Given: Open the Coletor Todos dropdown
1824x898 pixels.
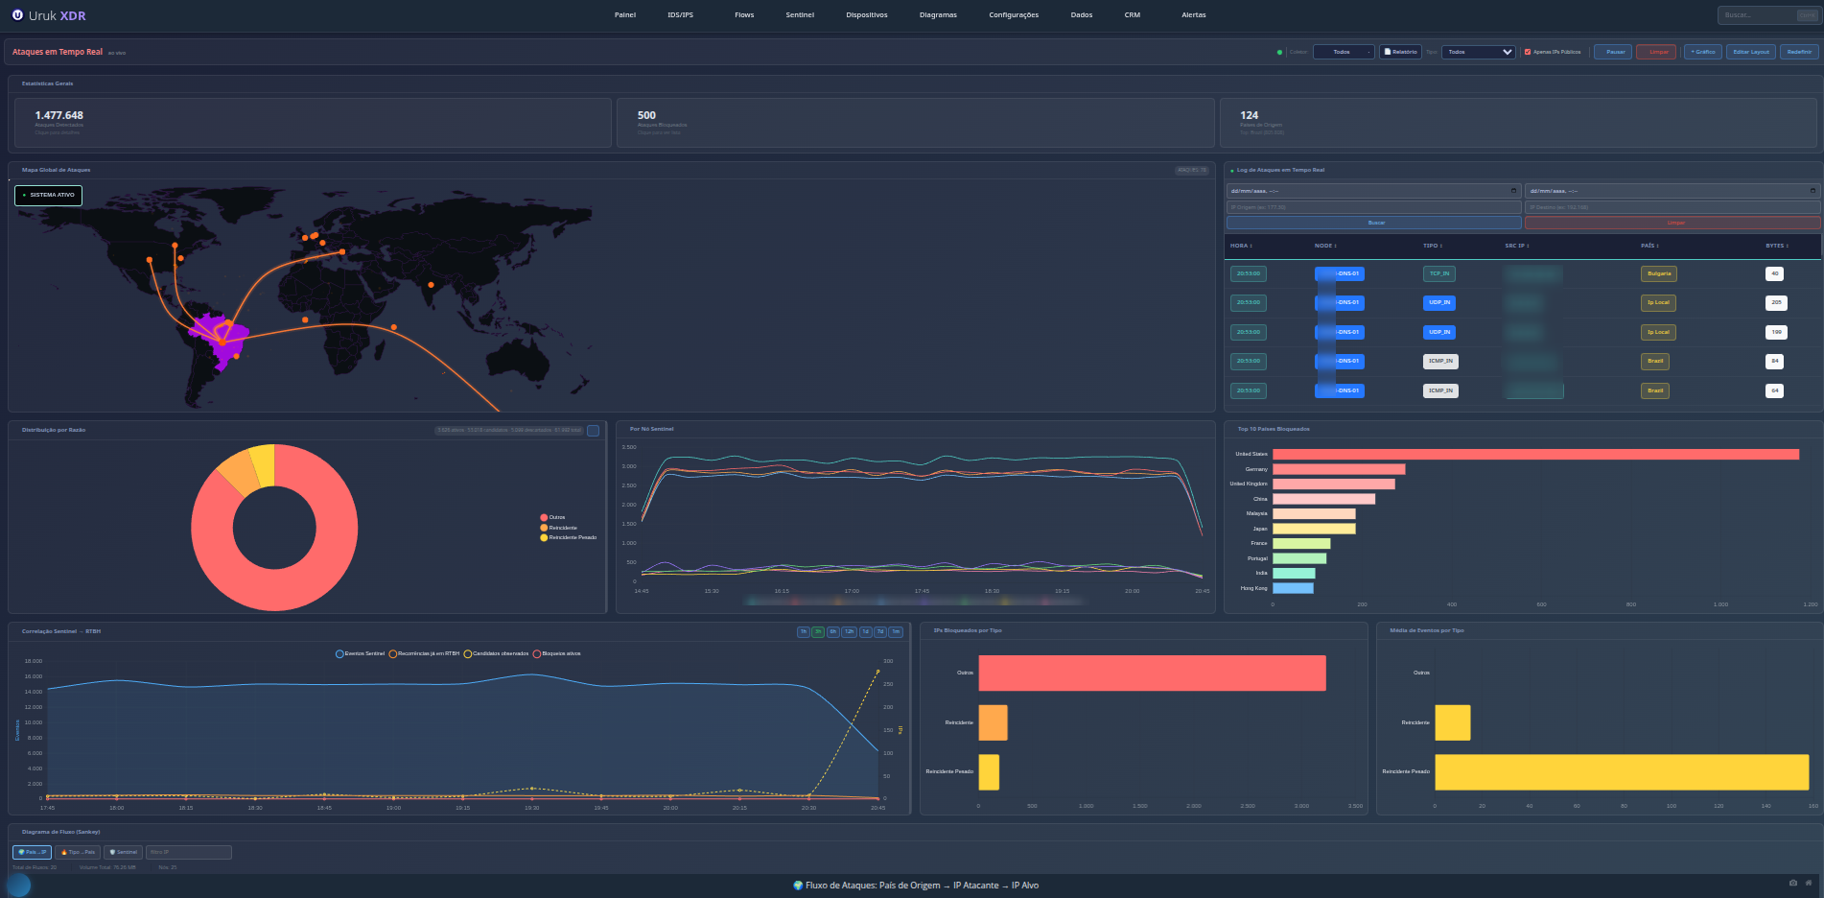Looking at the screenshot, I should 1343,52.
